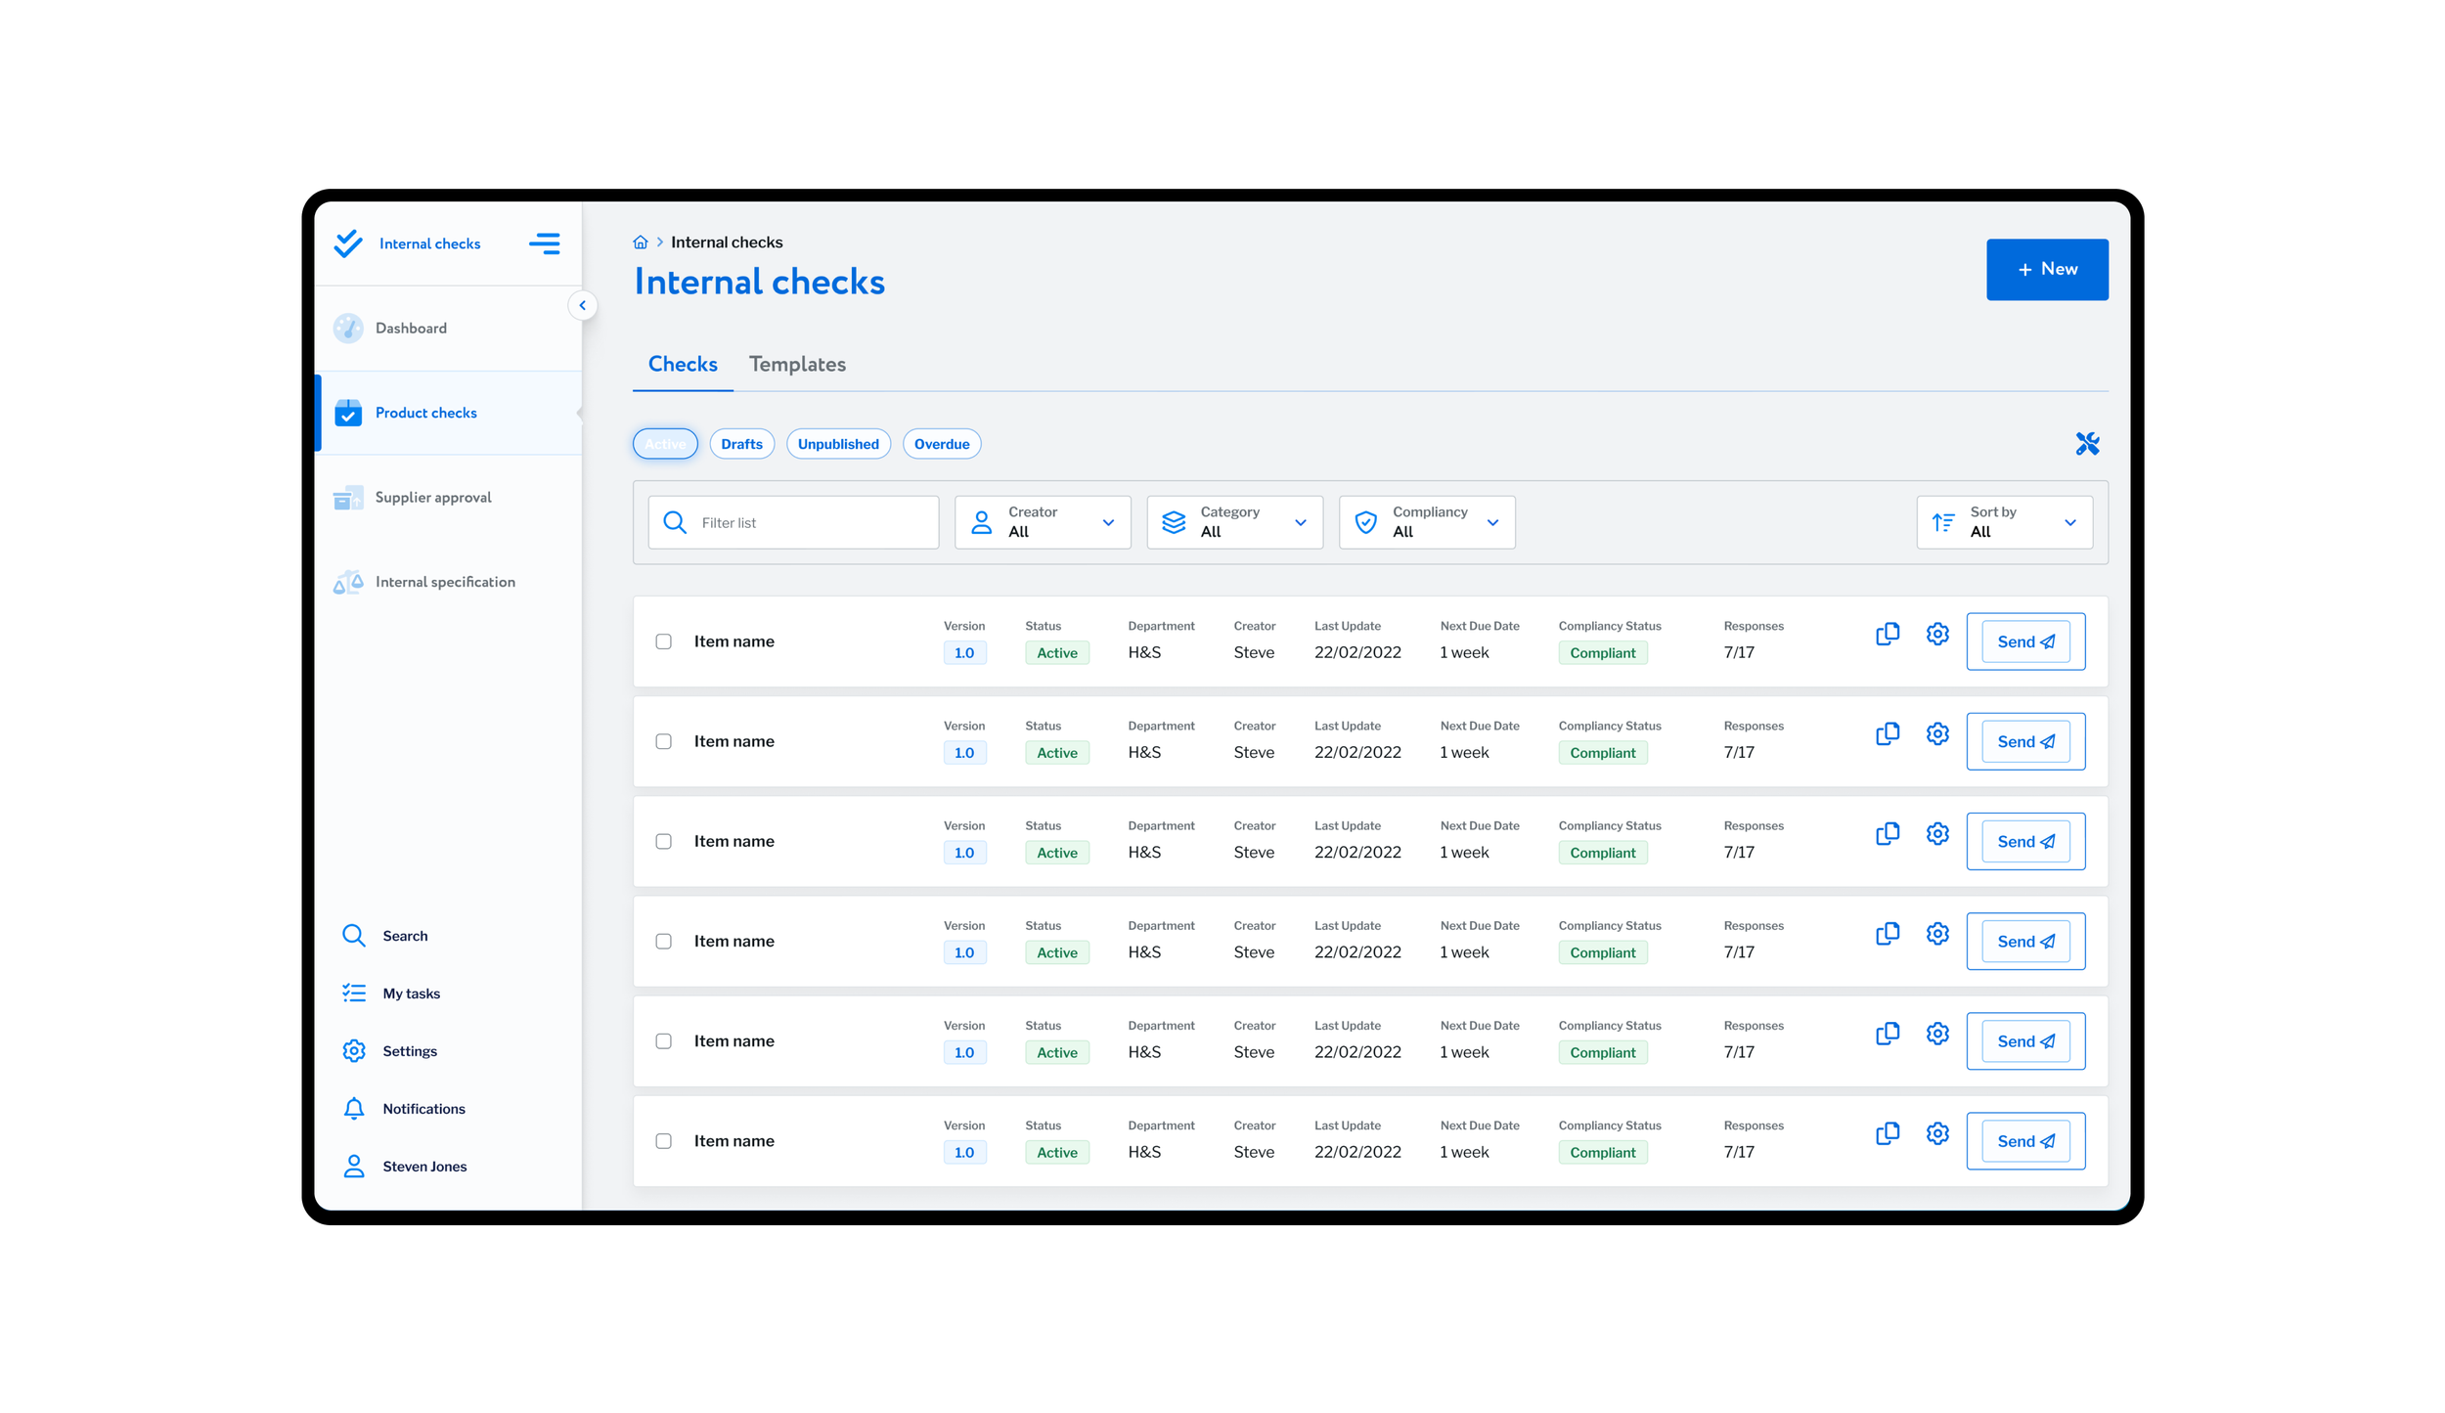Image resolution: width=2445 pixels, height=1413 pixels.
Task: Expand the Sort by dropdown
Action: tap(2003, 522)
